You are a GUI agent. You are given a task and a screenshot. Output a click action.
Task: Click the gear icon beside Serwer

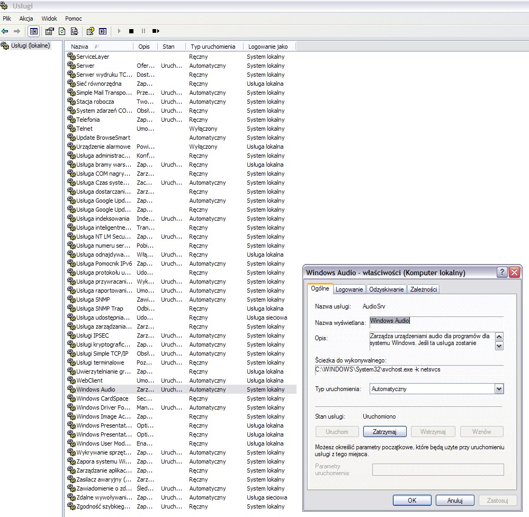(x=71, y=66)
